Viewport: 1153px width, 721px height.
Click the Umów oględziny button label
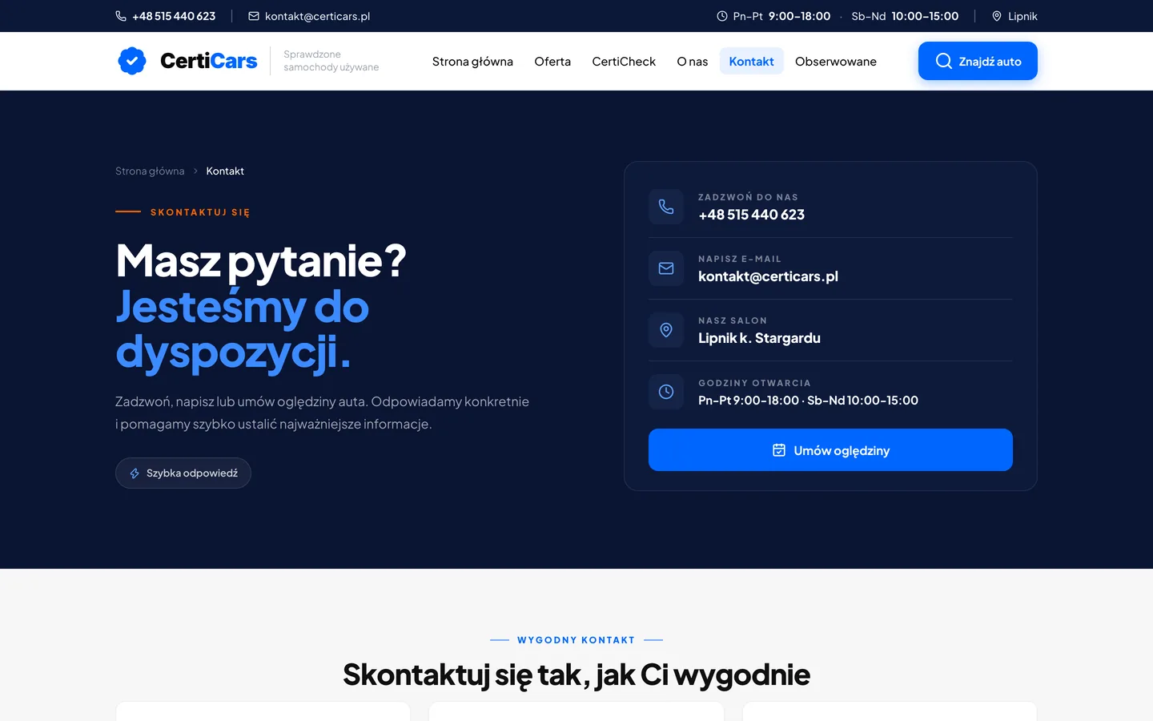[842, 451]
